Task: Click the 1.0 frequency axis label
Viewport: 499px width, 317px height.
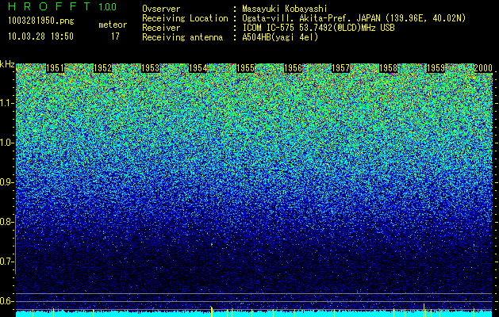Action: click(x=6, y=143)
